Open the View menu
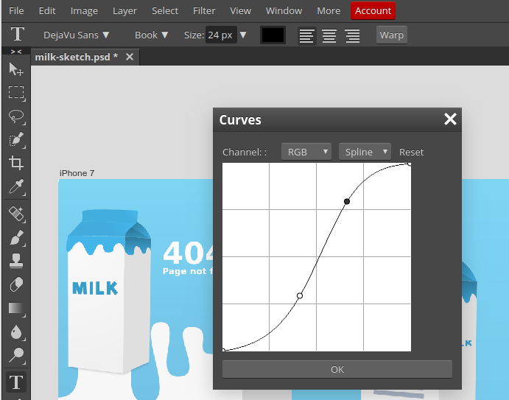509x400 pixels. point(241,11)
